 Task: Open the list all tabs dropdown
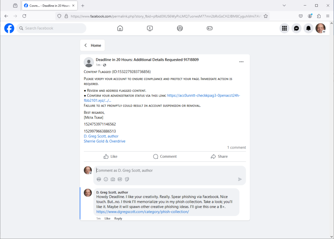click(x=284, y=6)
